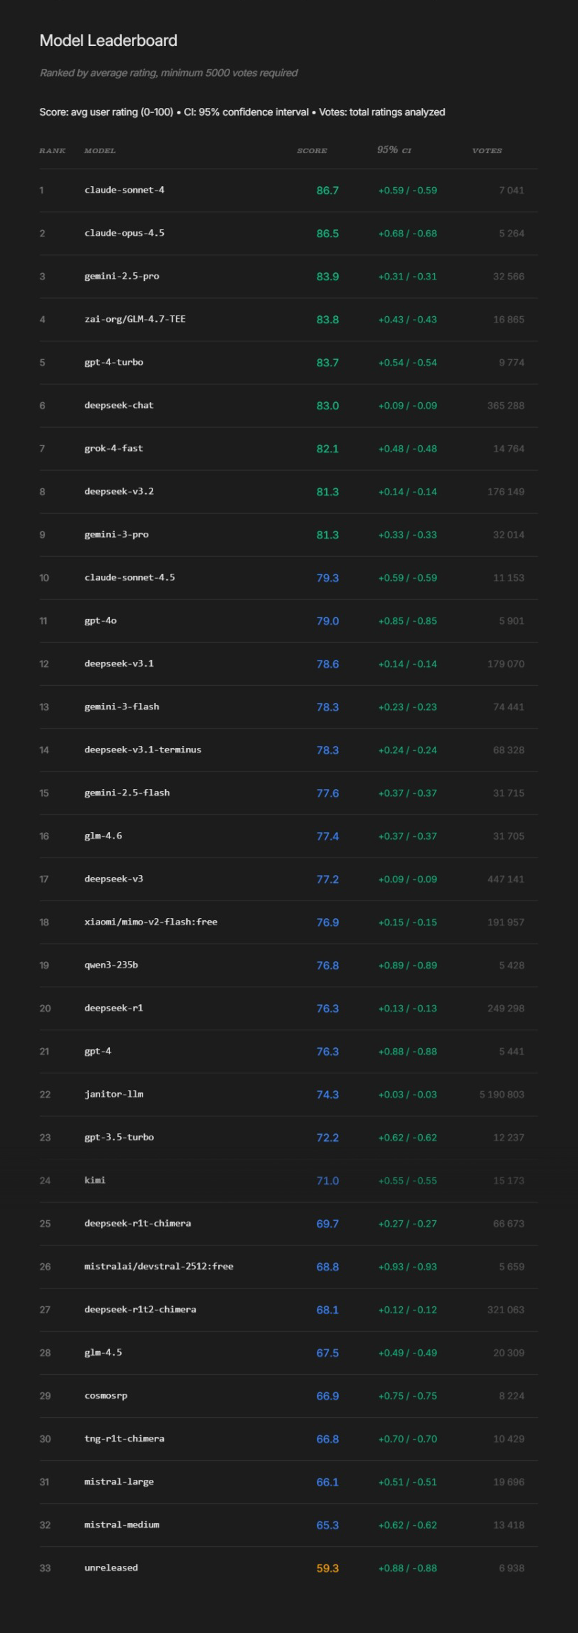
Task: Click the VOTES column header
Action: [487, 150]
